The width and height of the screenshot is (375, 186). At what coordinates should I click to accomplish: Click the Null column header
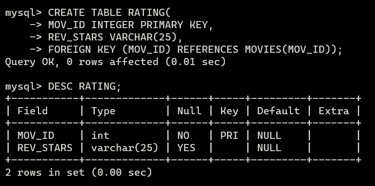(189, 111)
